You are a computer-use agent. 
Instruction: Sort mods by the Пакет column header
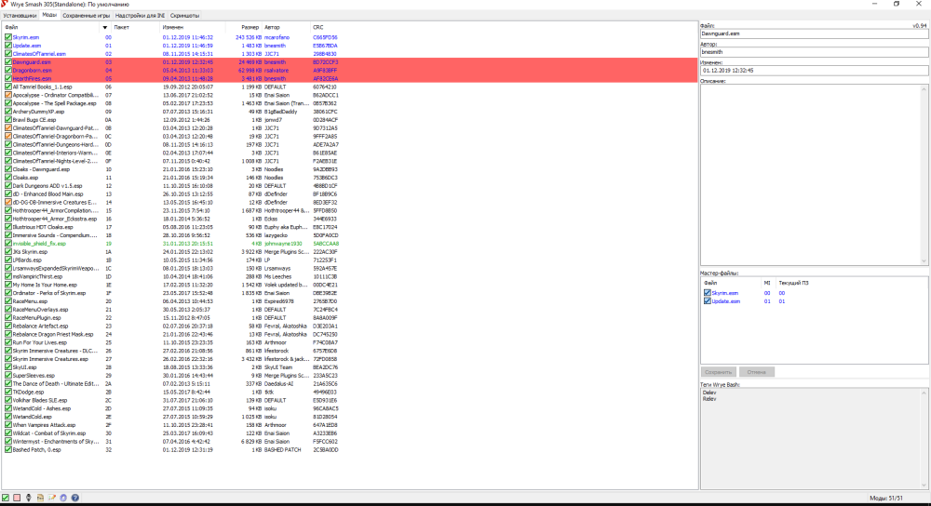(136, 27)
